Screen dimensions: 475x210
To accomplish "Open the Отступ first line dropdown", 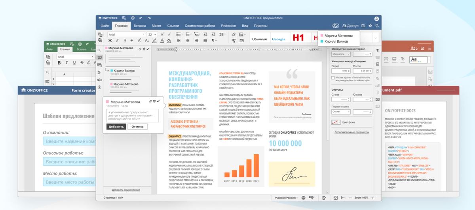I will coord(341,112).
